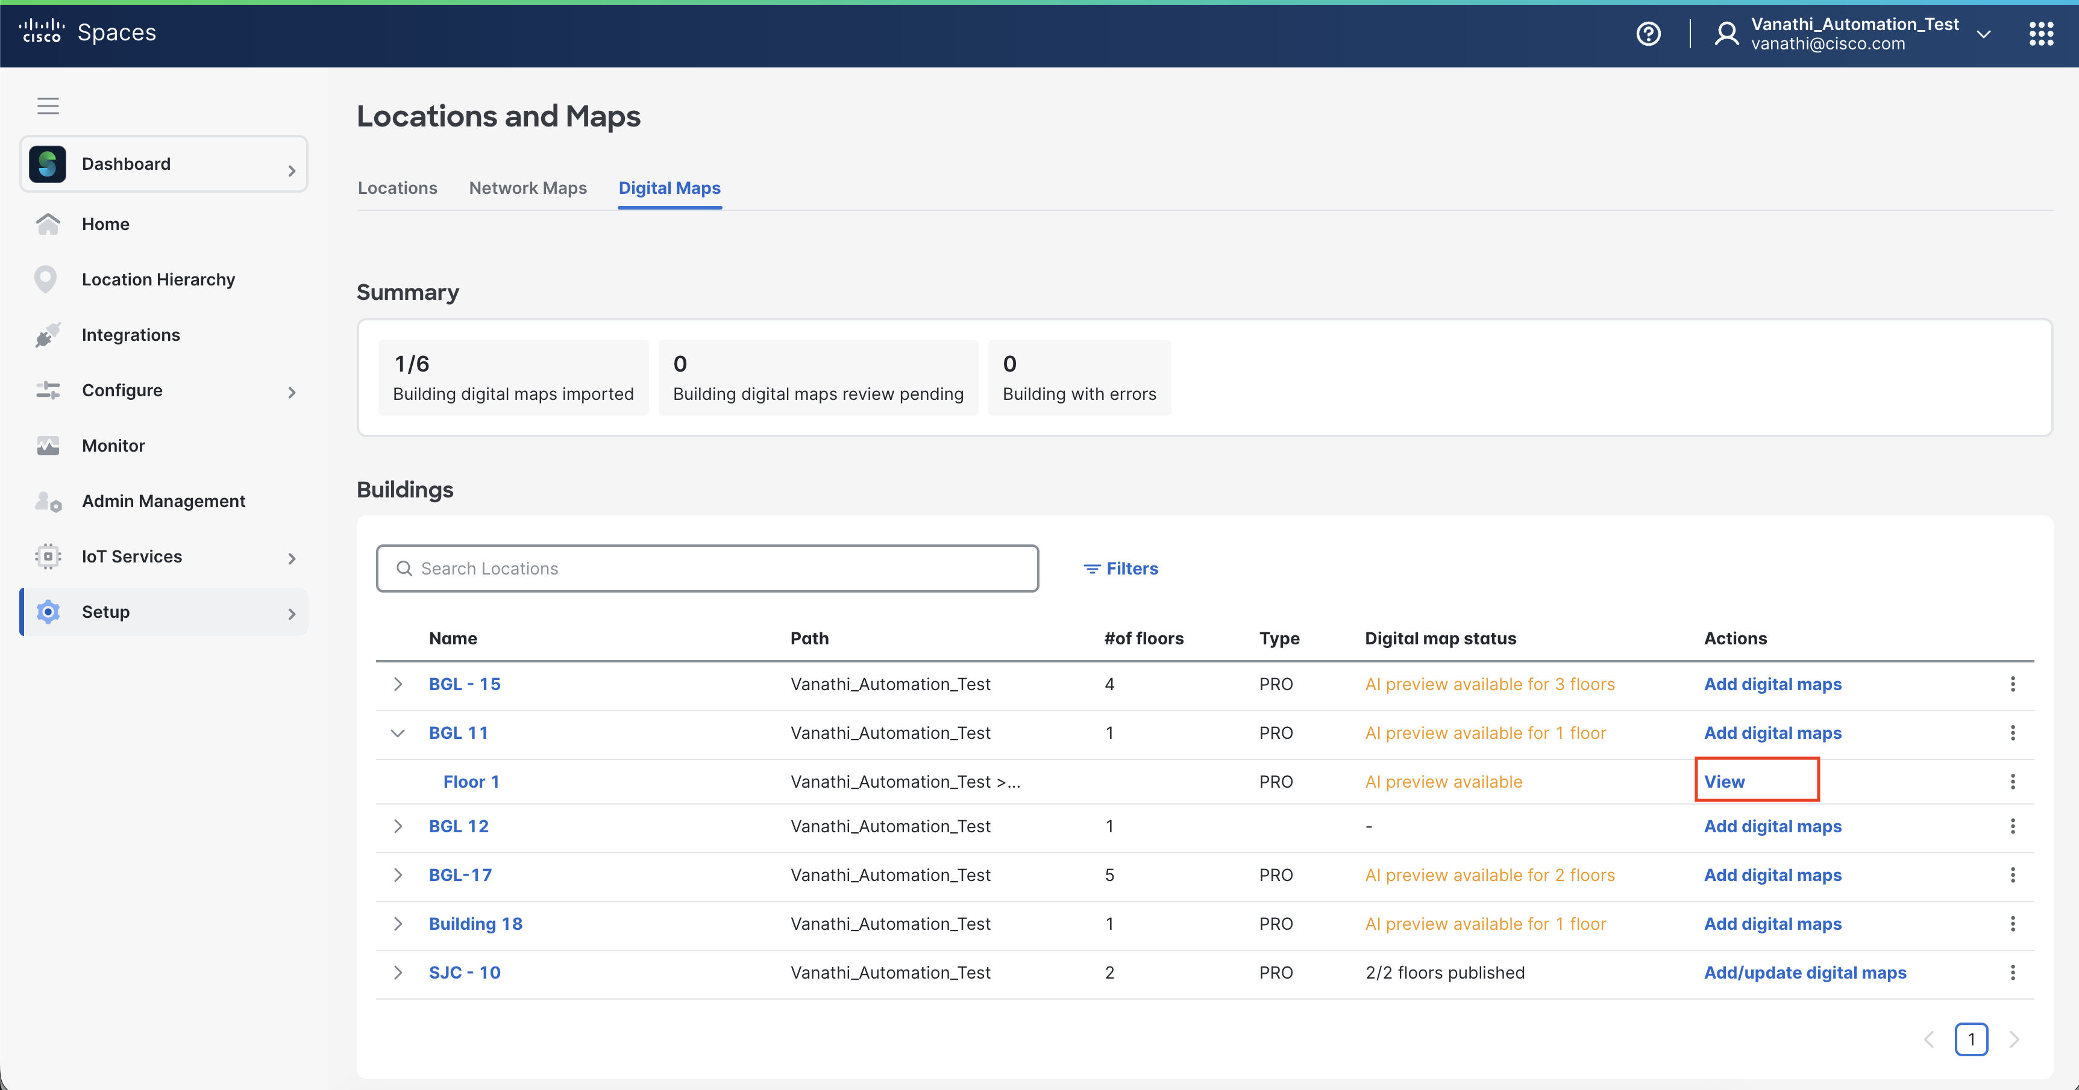Click the help question mark icon
This screenshot has width=2079, height=1090.
pos(1648,34)
